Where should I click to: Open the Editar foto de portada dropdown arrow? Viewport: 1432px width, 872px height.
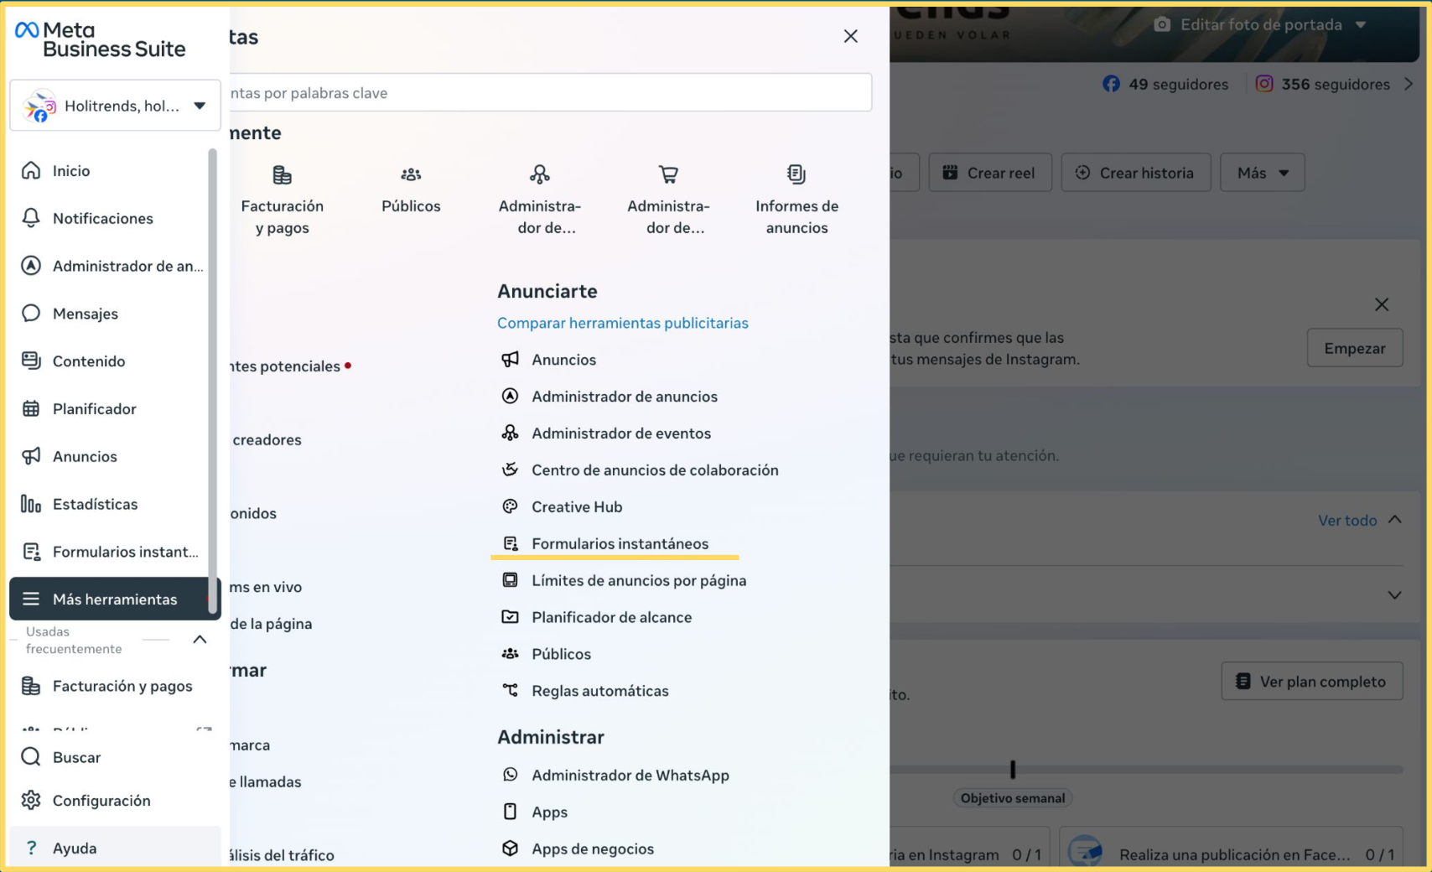(1361, 25)
